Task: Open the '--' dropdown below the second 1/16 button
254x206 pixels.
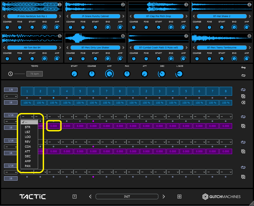Action: point(11,147)
